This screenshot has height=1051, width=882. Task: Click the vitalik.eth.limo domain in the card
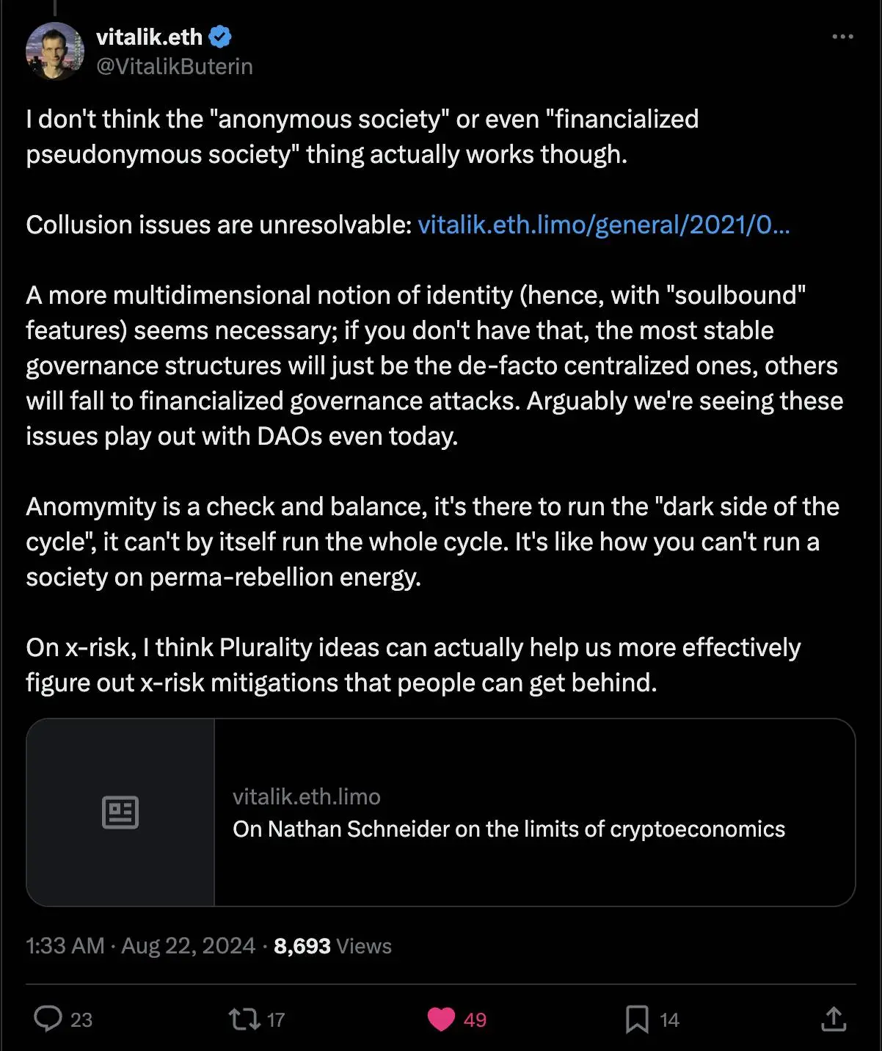coord(306,796)
